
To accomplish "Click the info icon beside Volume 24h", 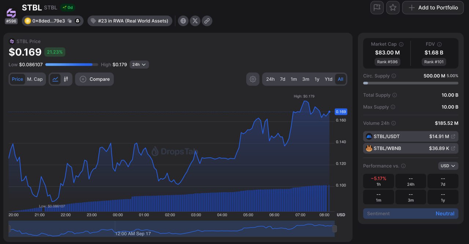I will coord(394,123).
